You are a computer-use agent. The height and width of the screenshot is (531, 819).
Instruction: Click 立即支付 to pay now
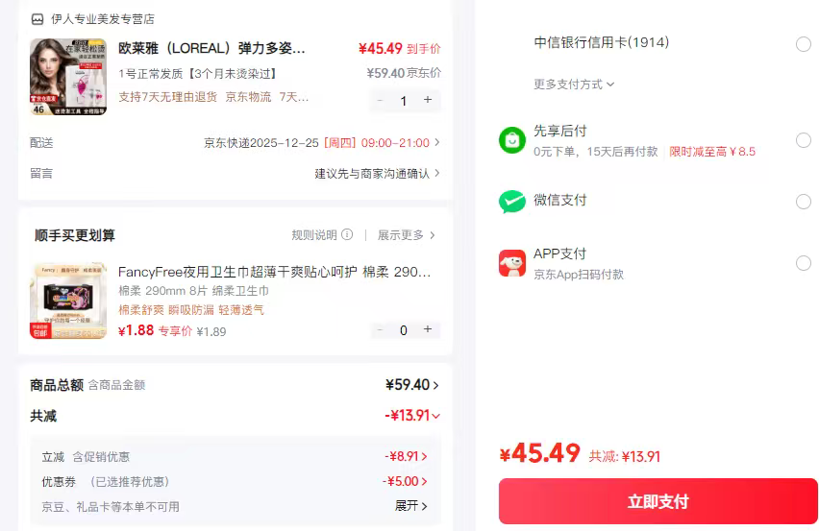pyautogui.click(x=658, y=501)
